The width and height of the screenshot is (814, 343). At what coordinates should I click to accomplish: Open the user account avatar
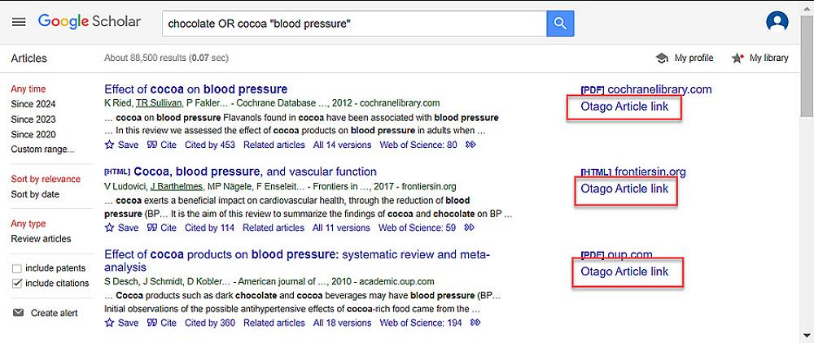click(777, 23)
